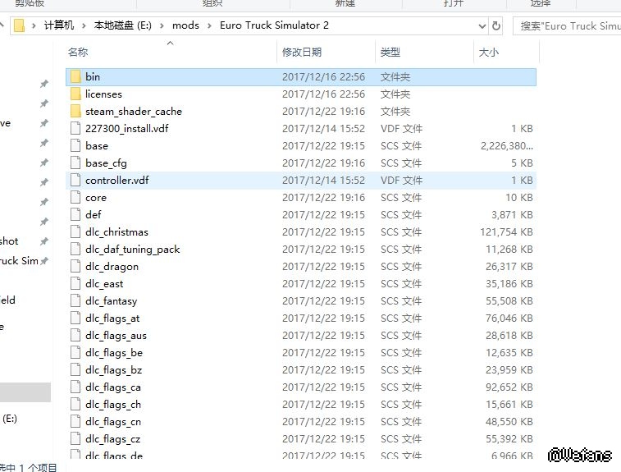Sort by the 修改日期 column header
The image size is (621, 472).
coord(302,53)
